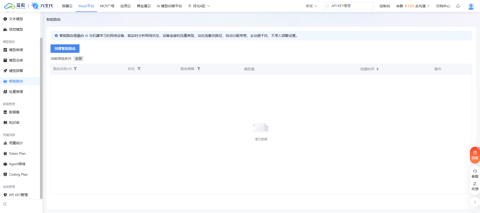
Task: Click the 智能路由 page title
Action: (x=53, y=19)
